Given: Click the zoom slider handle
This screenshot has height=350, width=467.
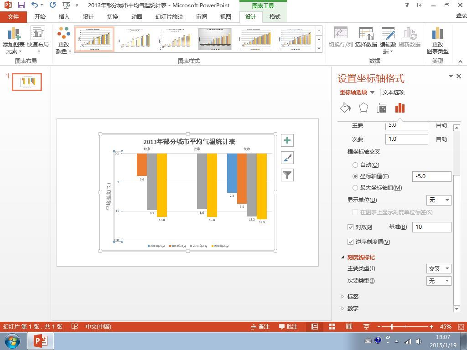Looking at the screenshot, I should pyautogui.click(x=392, y=327).
